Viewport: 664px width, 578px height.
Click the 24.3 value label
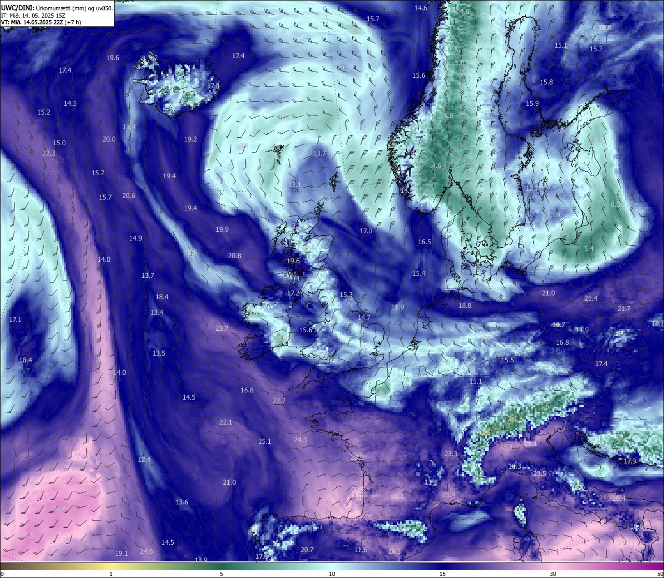click(x=300, y=440)
